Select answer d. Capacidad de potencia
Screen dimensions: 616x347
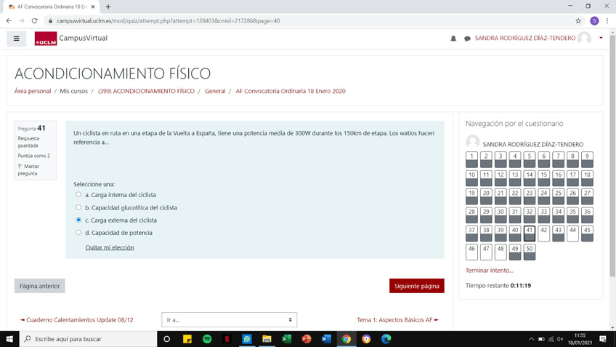click(x=78, y=233)
